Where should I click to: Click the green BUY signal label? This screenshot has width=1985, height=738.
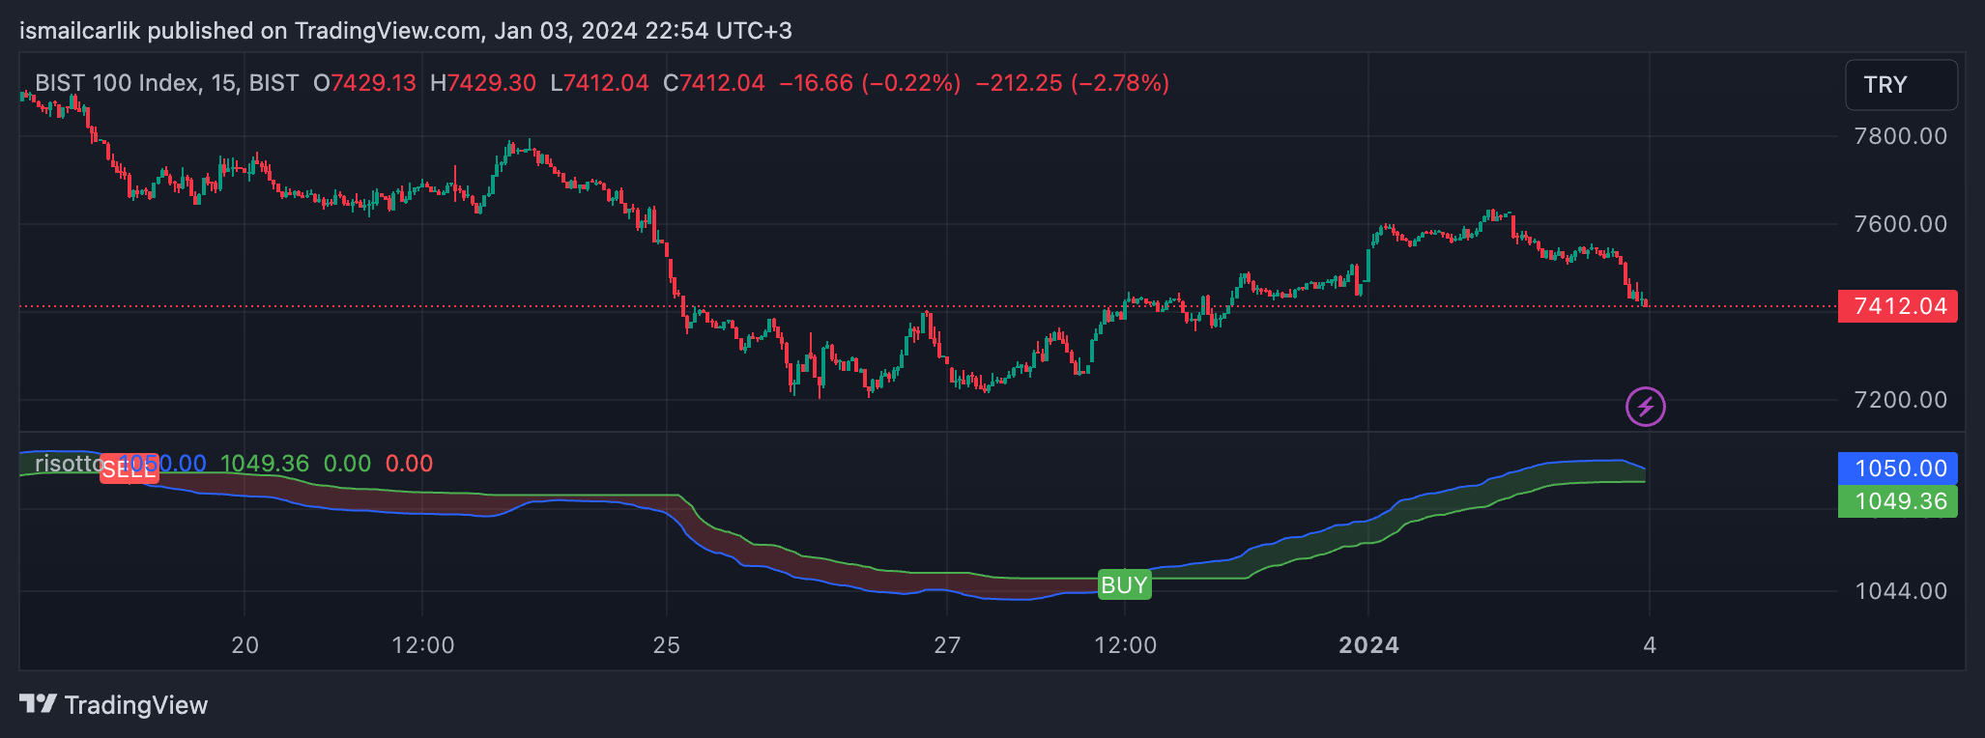click(1124, 585)
